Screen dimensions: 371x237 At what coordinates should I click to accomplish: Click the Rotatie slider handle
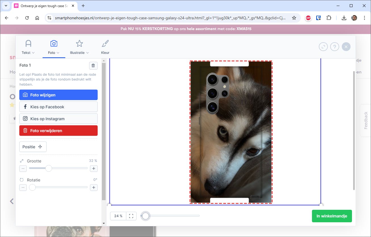point(32,187)
